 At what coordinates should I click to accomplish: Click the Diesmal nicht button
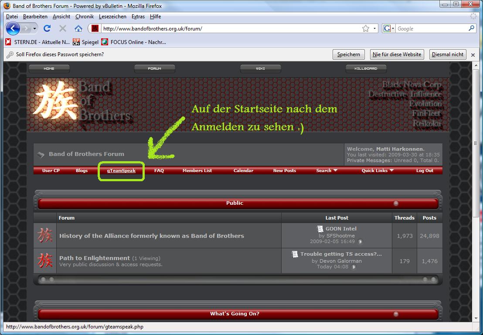[448, 54]
